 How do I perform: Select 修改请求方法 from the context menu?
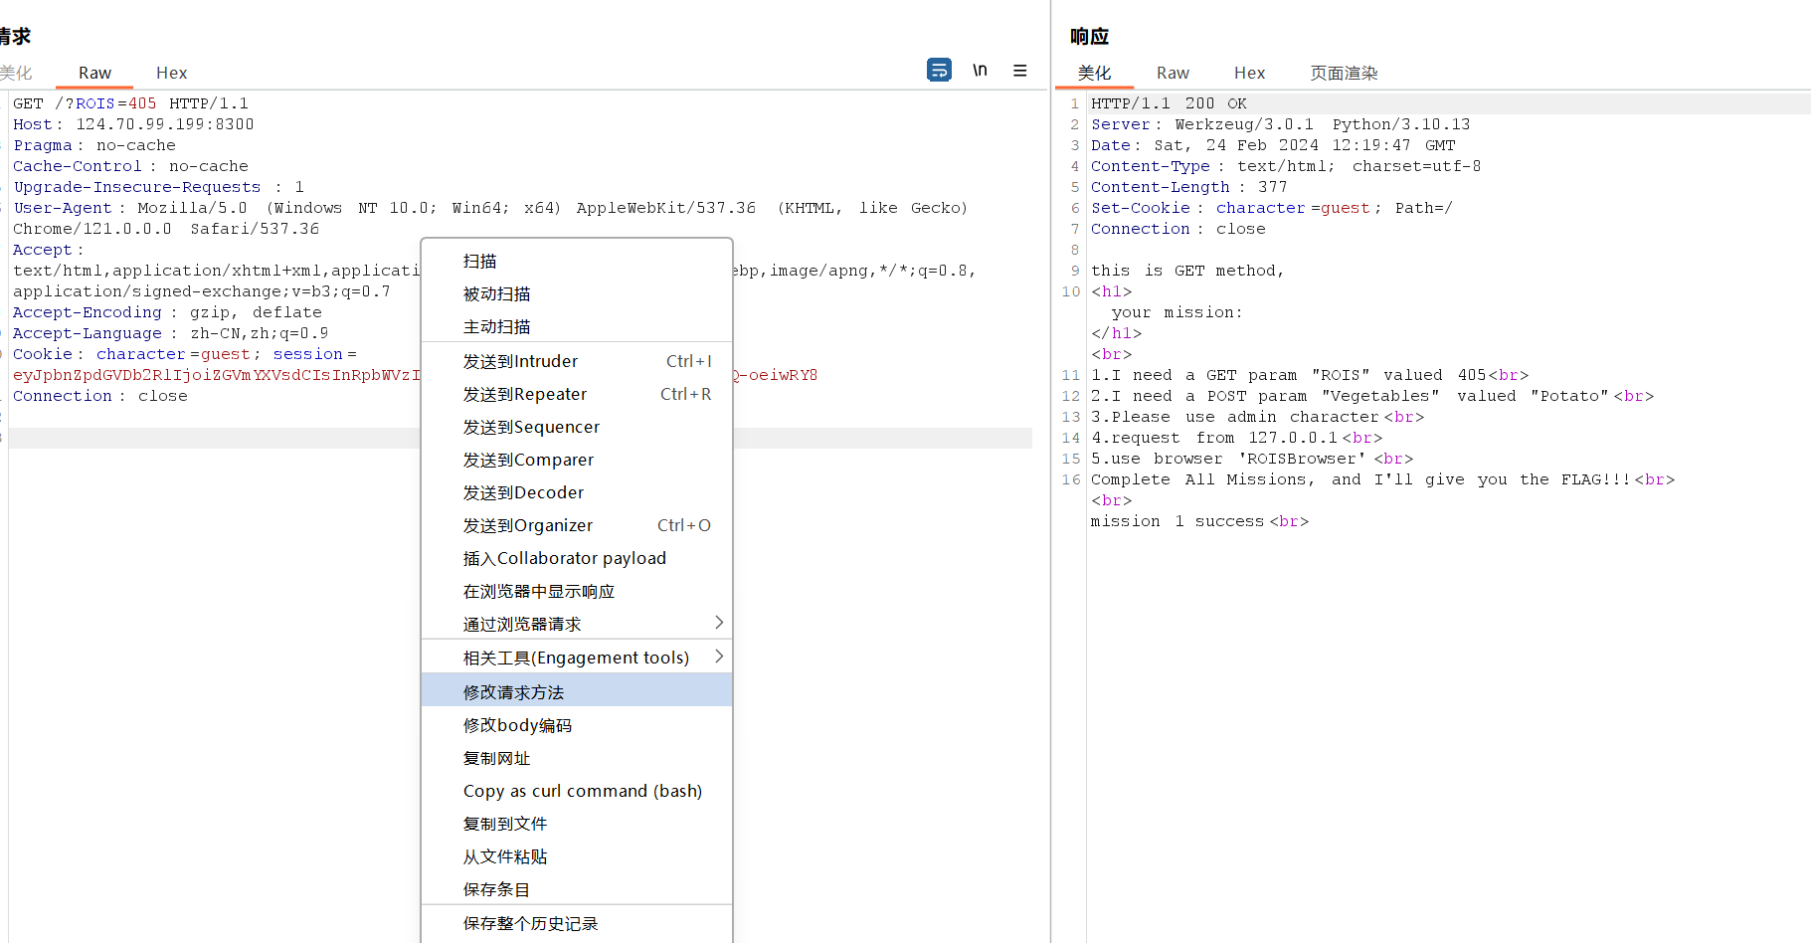coord(513,691)
